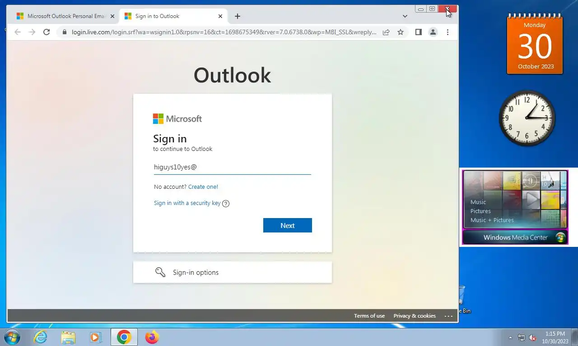Open network icon in system tray

point(522,337)
